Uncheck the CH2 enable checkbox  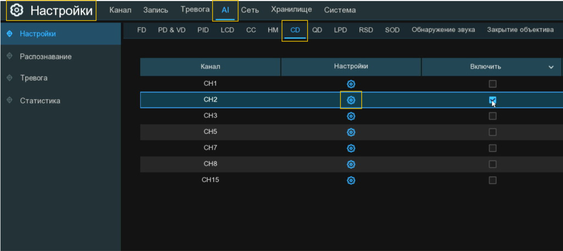[493, 100]
